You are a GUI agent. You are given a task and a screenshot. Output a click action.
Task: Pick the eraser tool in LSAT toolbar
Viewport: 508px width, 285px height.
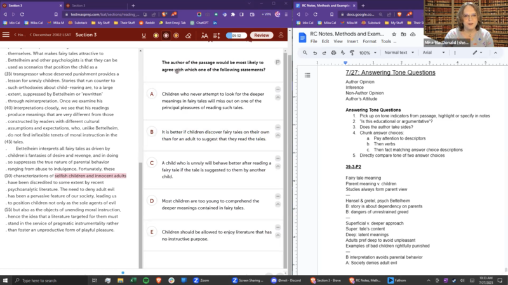189,36
